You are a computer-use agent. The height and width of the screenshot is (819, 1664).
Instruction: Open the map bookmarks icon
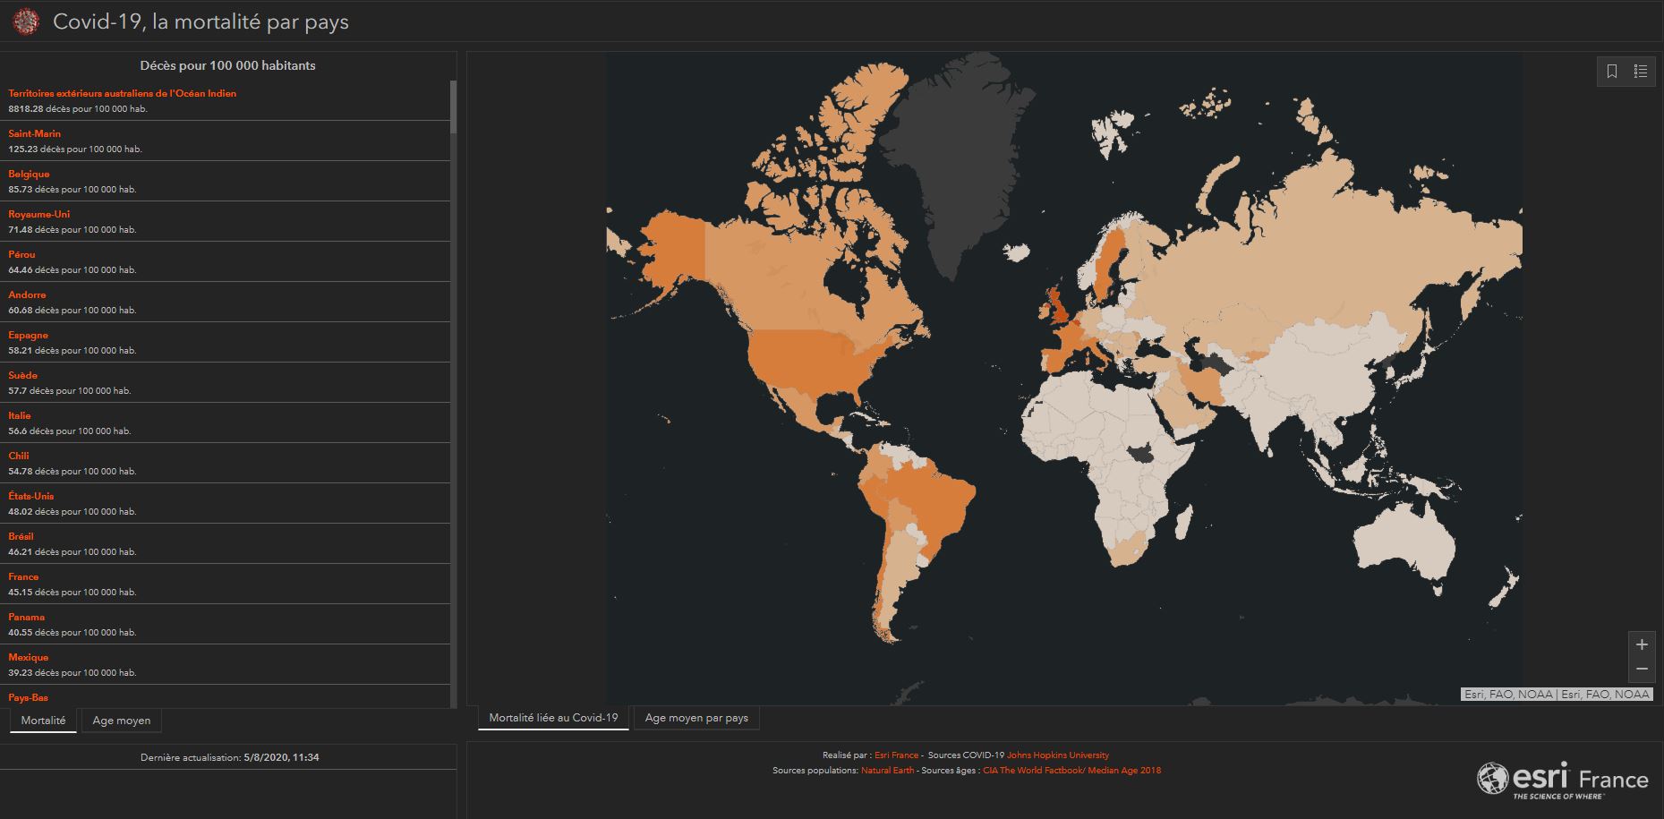(x=1612, y=72)
